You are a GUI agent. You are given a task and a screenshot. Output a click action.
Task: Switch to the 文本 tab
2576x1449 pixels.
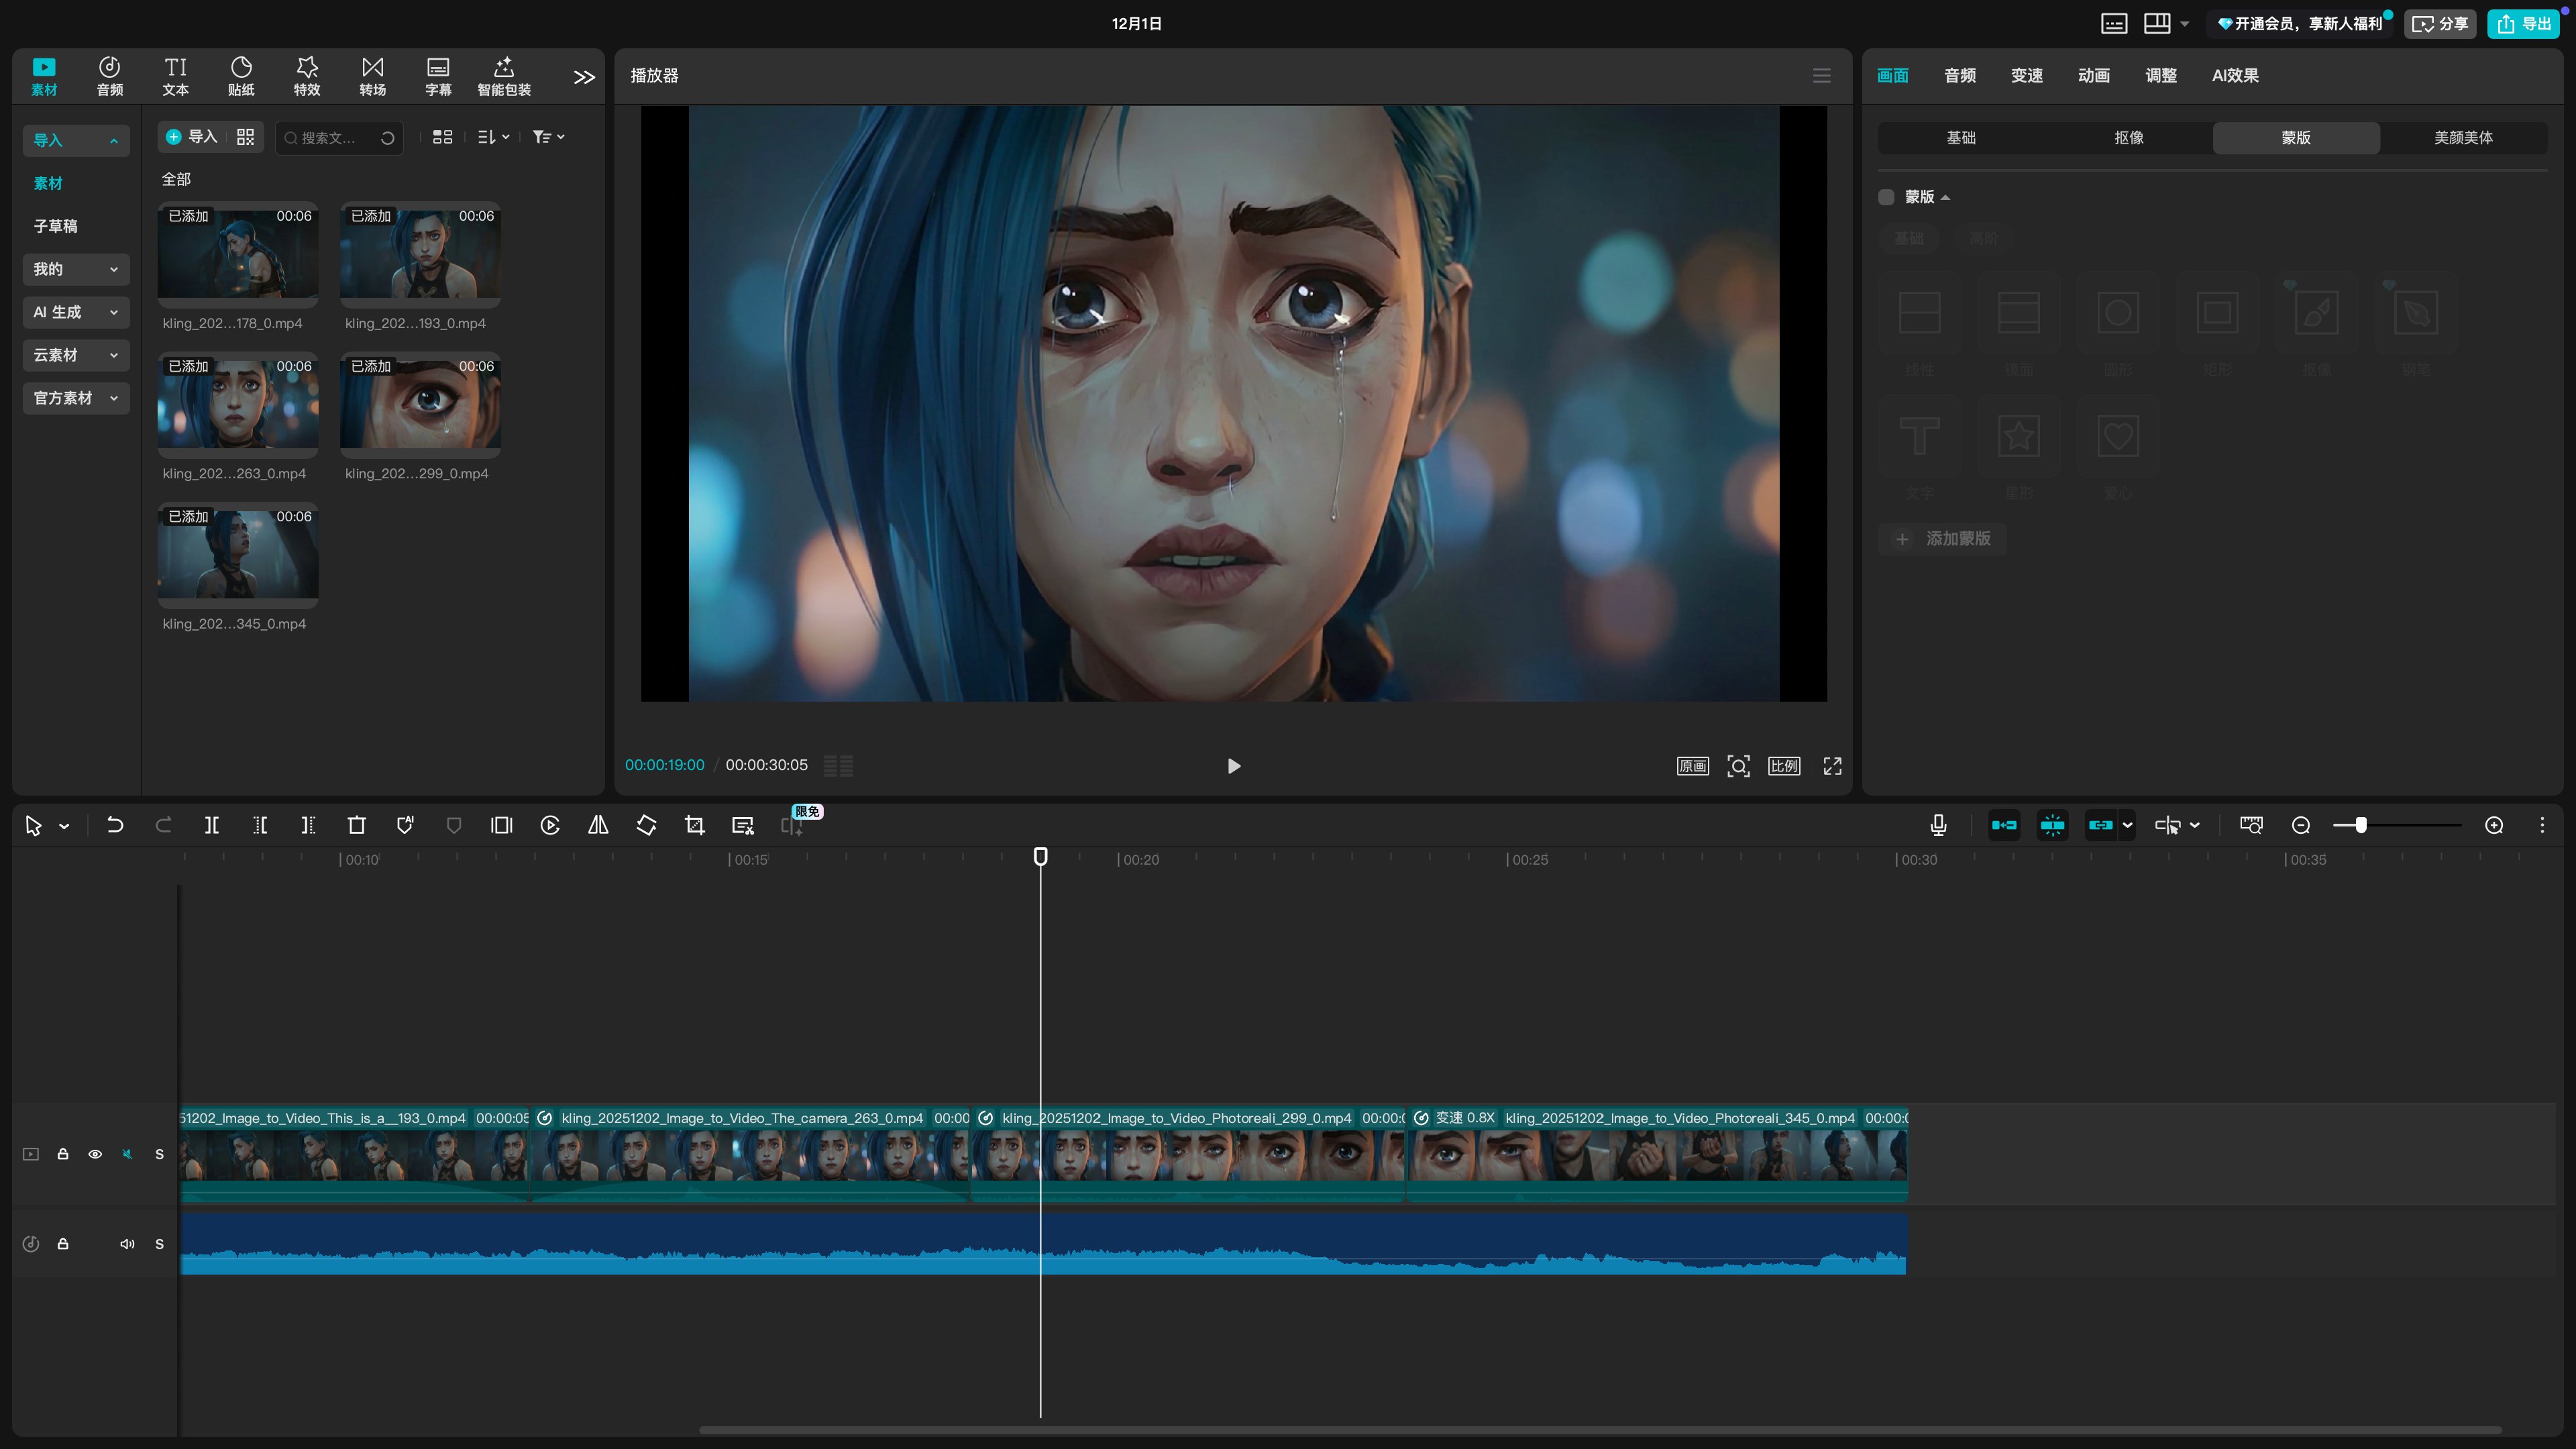click(176, 77)
